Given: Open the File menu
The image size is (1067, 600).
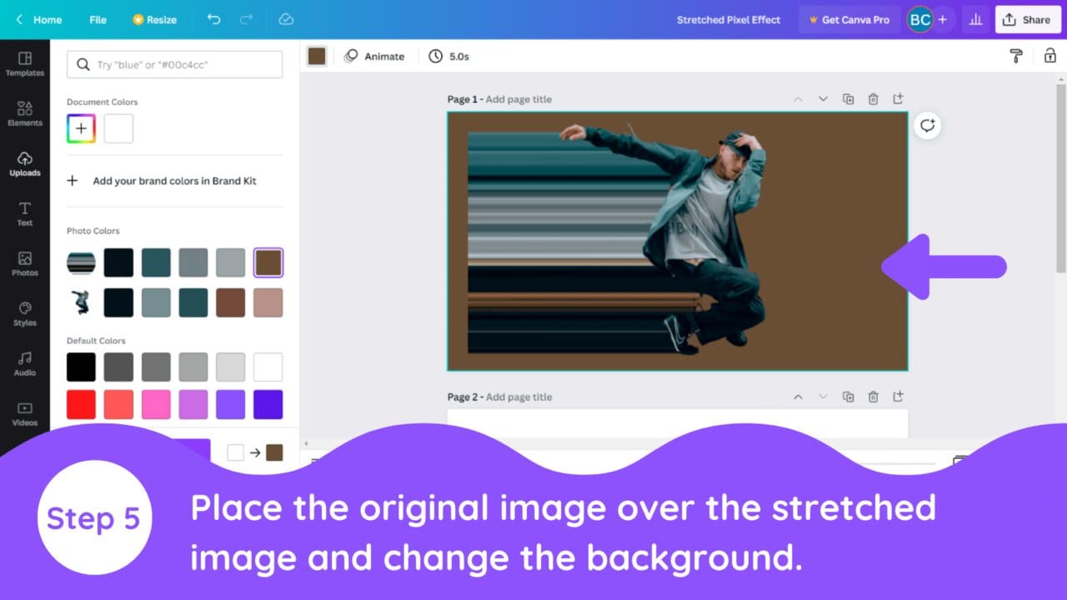Looking at the screenshot, I should (x=98, y=19).
